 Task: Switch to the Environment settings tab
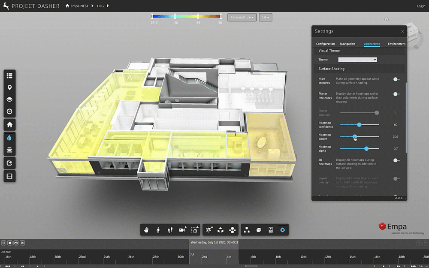click(x=396, y=43)
